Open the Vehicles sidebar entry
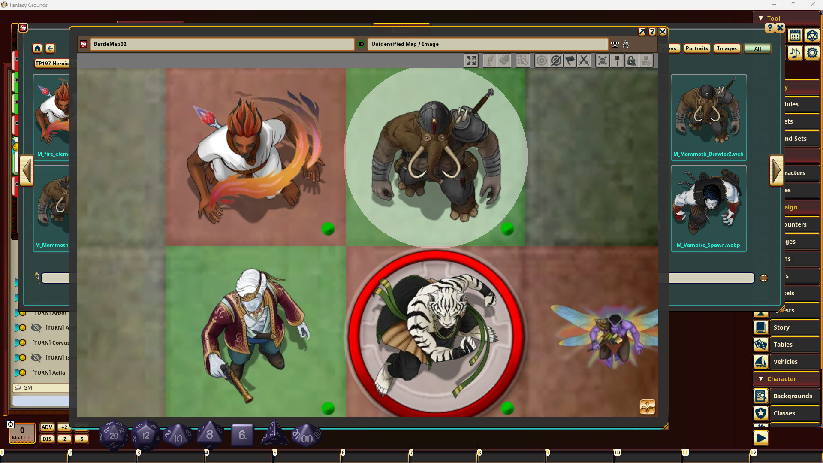The width and height of the screenshot is (823, 463). (787, 362)
